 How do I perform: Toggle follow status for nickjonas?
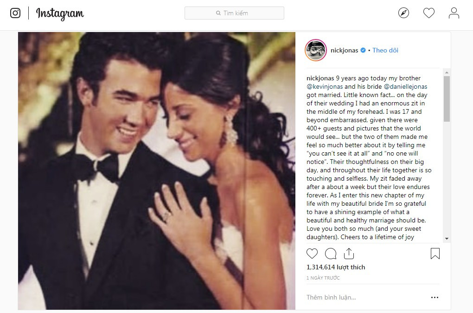pos(385,50)
